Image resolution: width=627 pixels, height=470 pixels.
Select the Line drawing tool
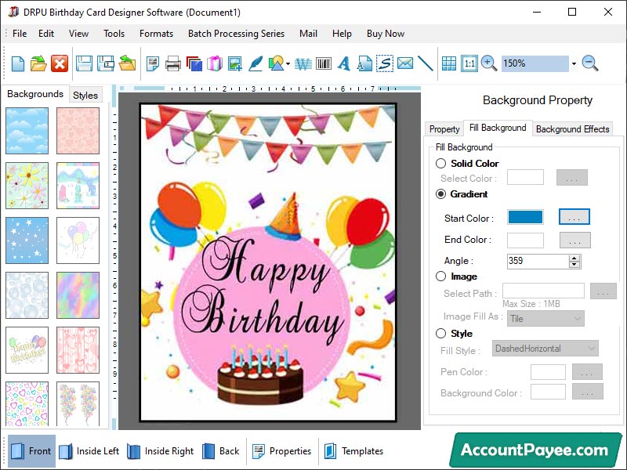coord(426,63)
